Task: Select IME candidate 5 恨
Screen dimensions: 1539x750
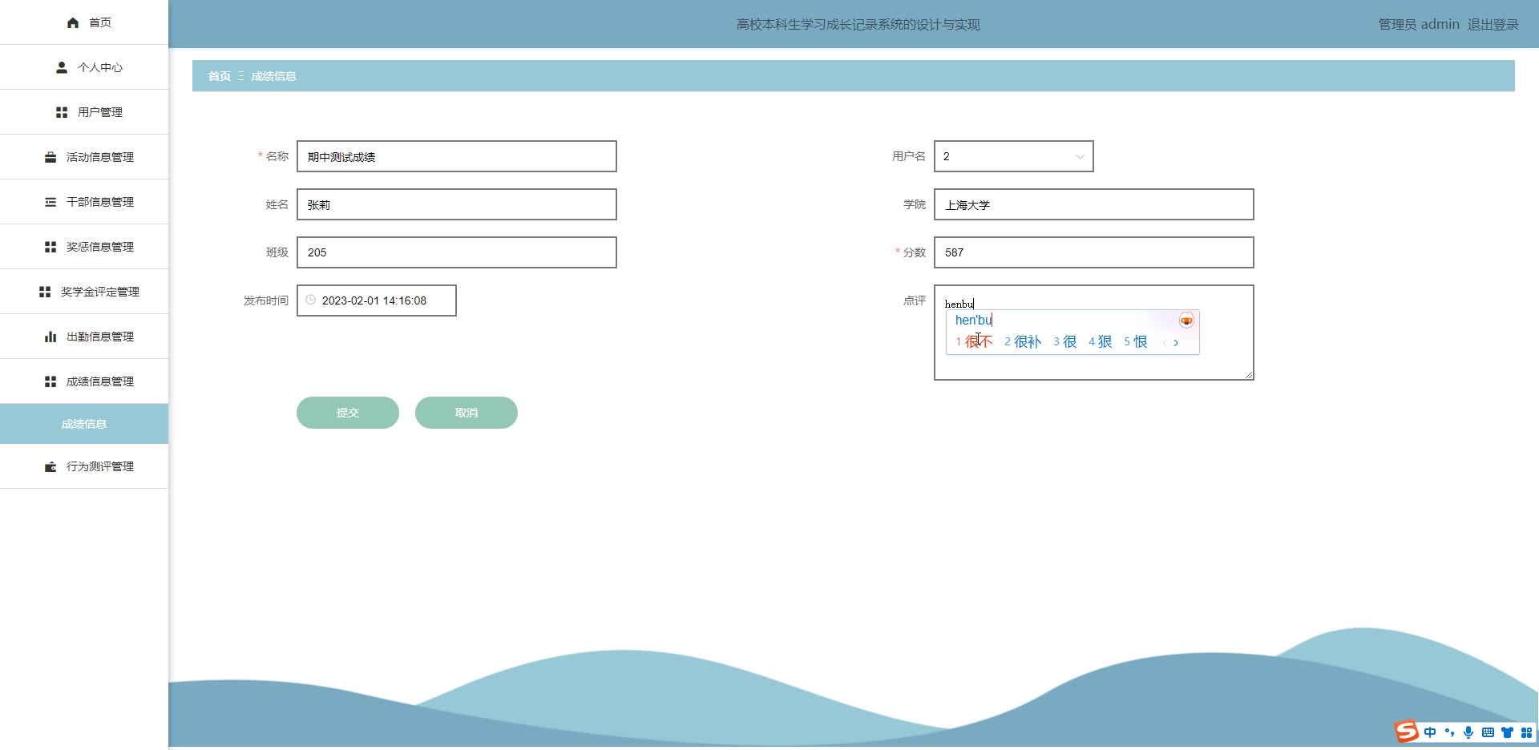Action: click(1136, 342)
